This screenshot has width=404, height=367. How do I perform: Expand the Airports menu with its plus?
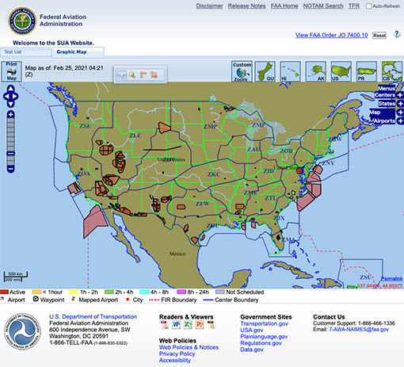[x=400, y=120]
